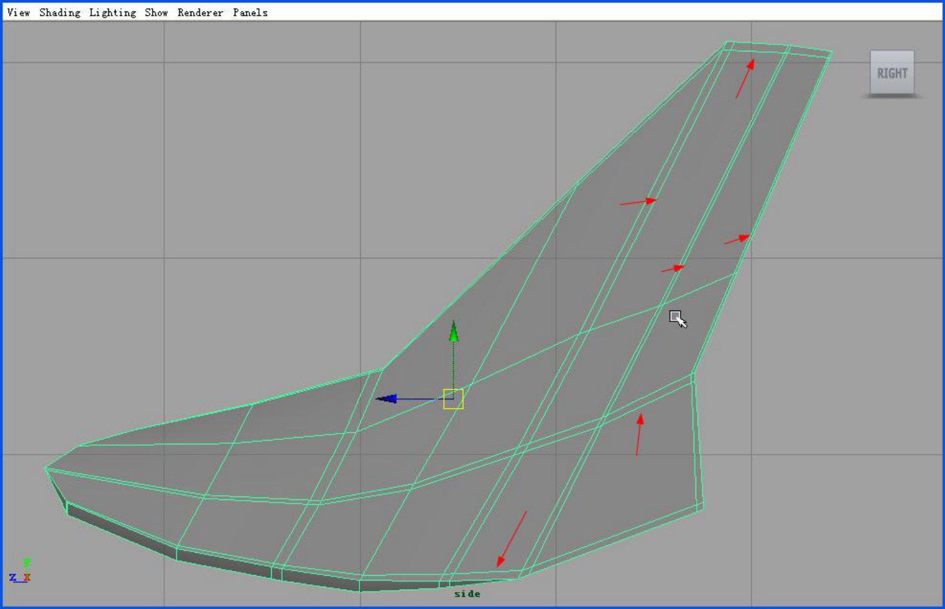Click the yellow center handle of the move manipulator

[453, 399]
